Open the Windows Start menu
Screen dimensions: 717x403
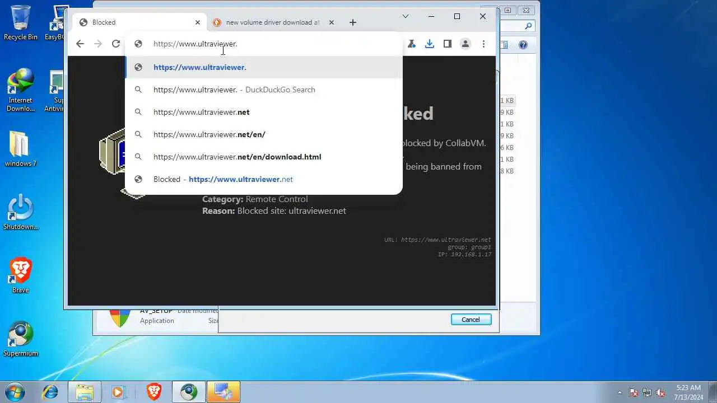[16, 392]
